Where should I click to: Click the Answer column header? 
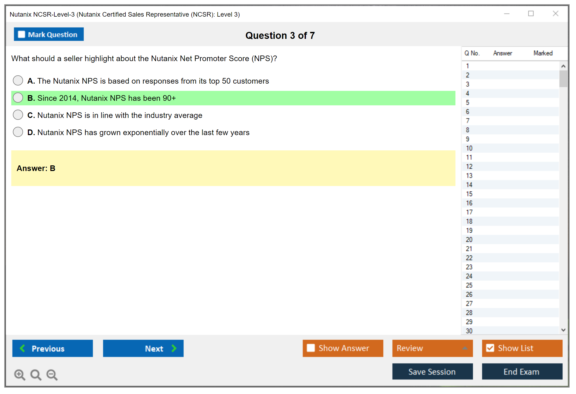click(x=502, y=53)
